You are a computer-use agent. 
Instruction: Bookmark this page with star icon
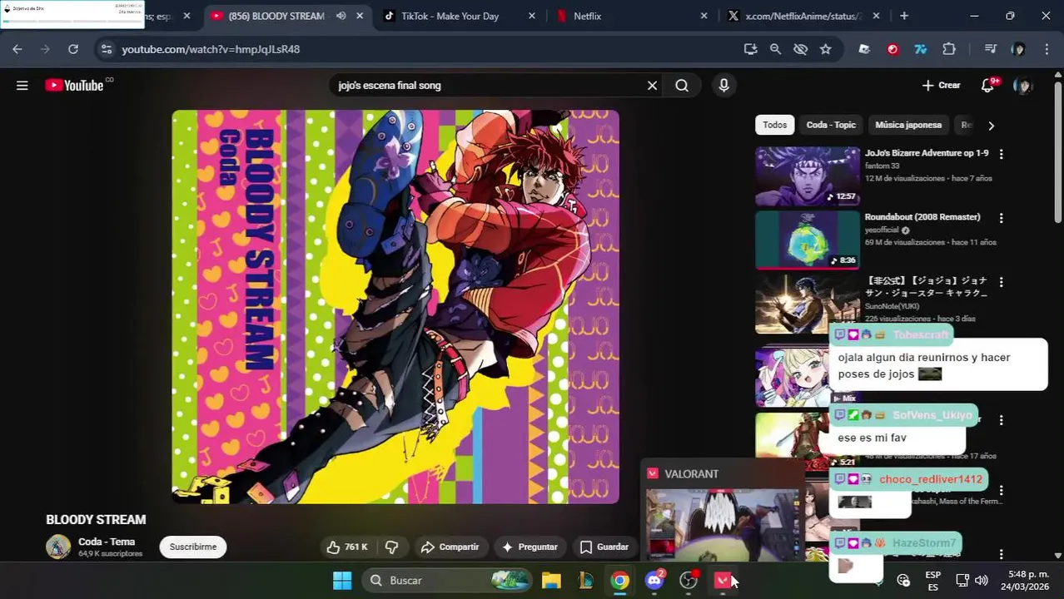point(825,49)
